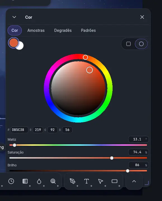The height and width of the screenshot is (201, 162).
Task: Click the Cor panel title
Action: coord(28,17)
